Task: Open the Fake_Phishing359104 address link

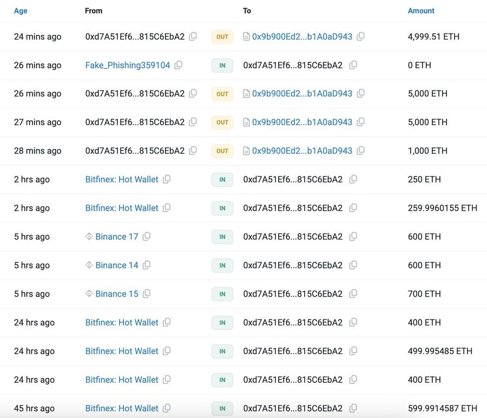Action: tap(128, 66)
